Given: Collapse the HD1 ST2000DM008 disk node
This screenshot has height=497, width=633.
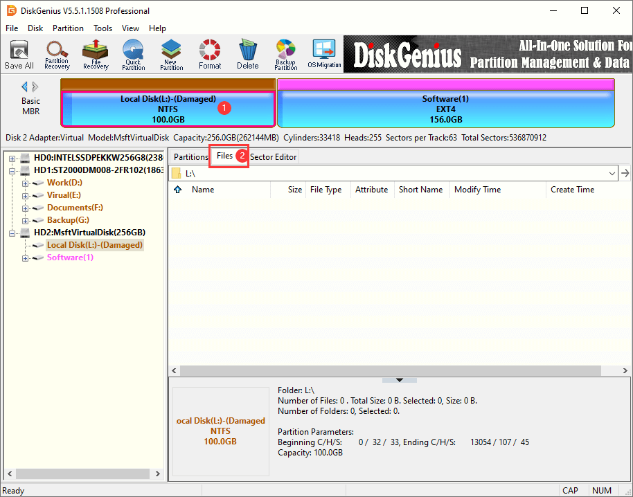Looking at the screenshot, I should 12,171.
